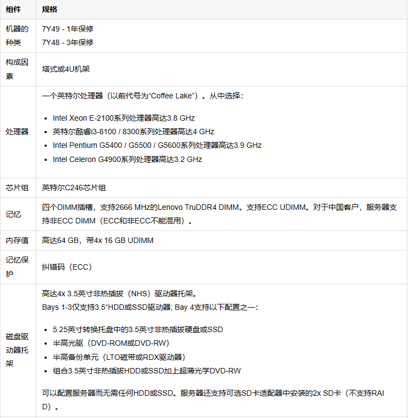Click the Intel Xeon E-2100 bullet item
Image resolution: width=408 pixels, height=418 pixels.
[124, 118]
